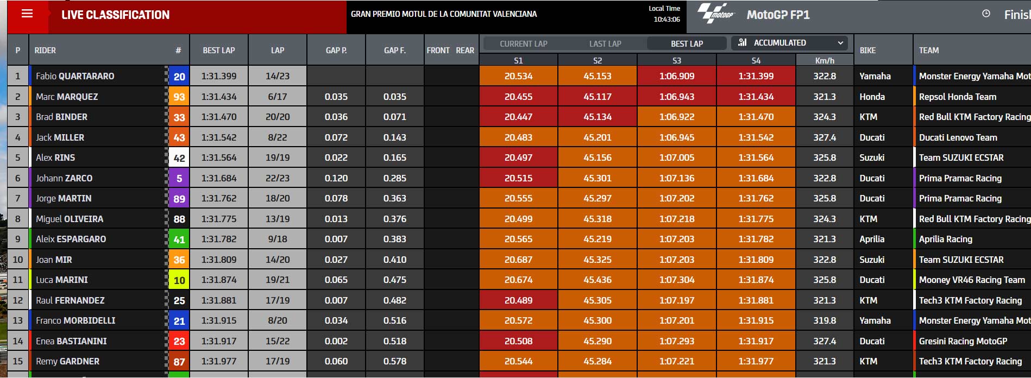
Task: Switch to the CURRENT LAP tab
Action: 524,43
